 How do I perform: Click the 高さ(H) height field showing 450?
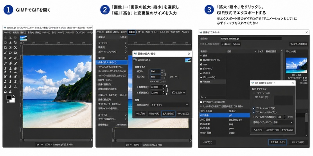155,77
